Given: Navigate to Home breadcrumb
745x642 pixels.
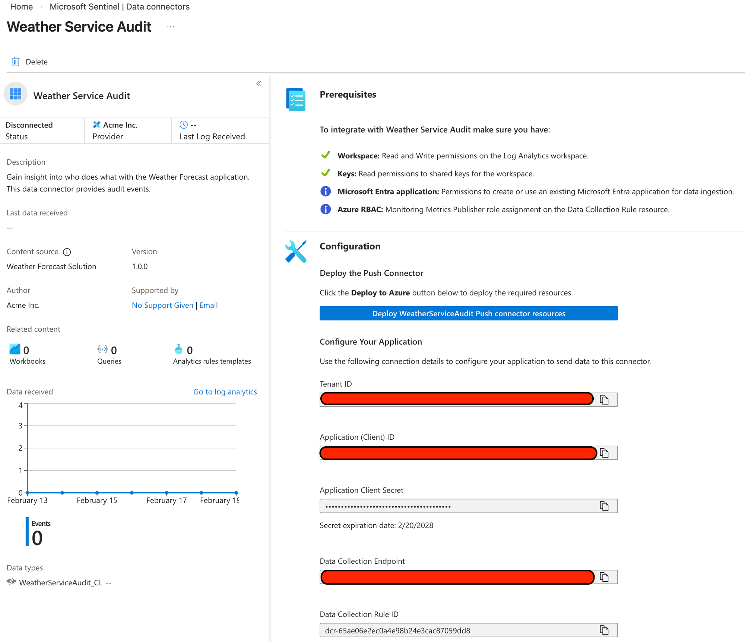Looking at the screenshot, I should point(22,7).
